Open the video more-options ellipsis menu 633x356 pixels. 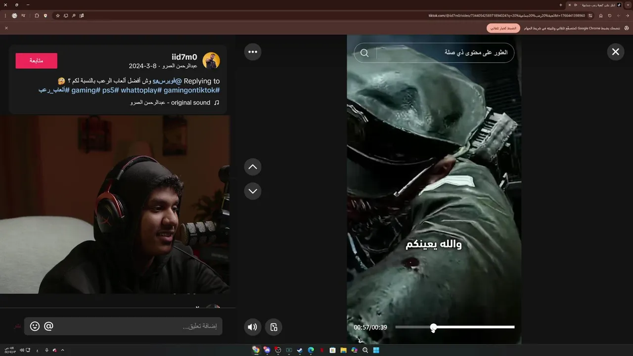click(x=253, y=51)
